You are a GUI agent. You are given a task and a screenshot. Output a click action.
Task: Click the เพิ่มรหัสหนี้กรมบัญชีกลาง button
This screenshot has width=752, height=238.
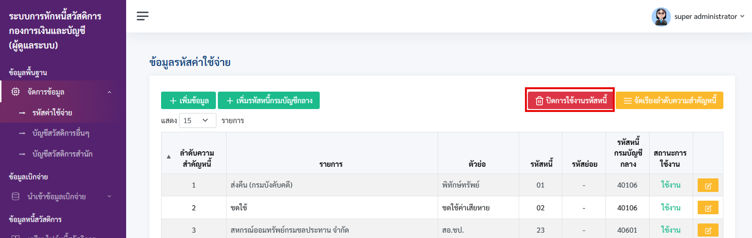click(269, 100)
